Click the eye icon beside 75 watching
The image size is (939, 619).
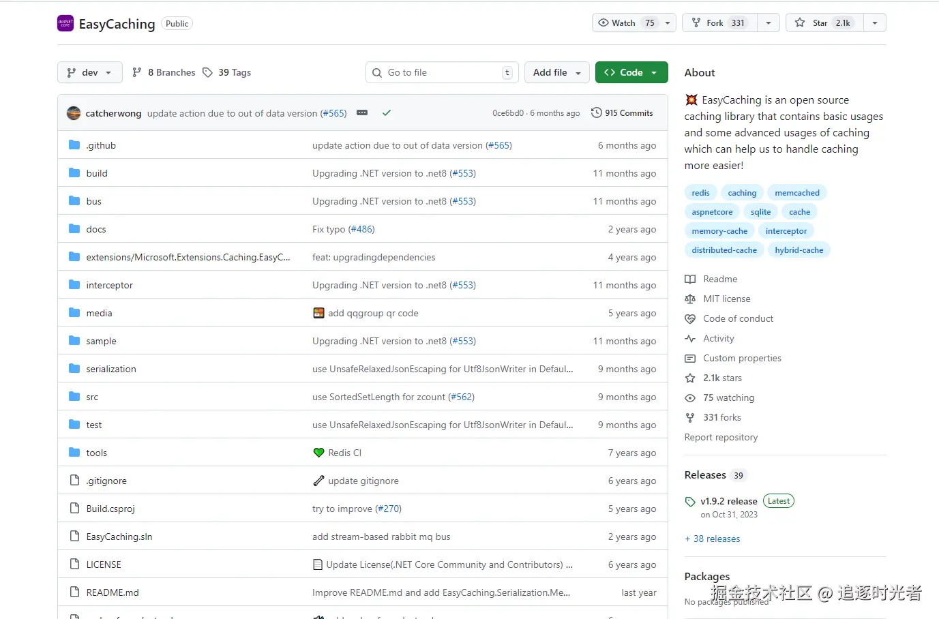690,397
